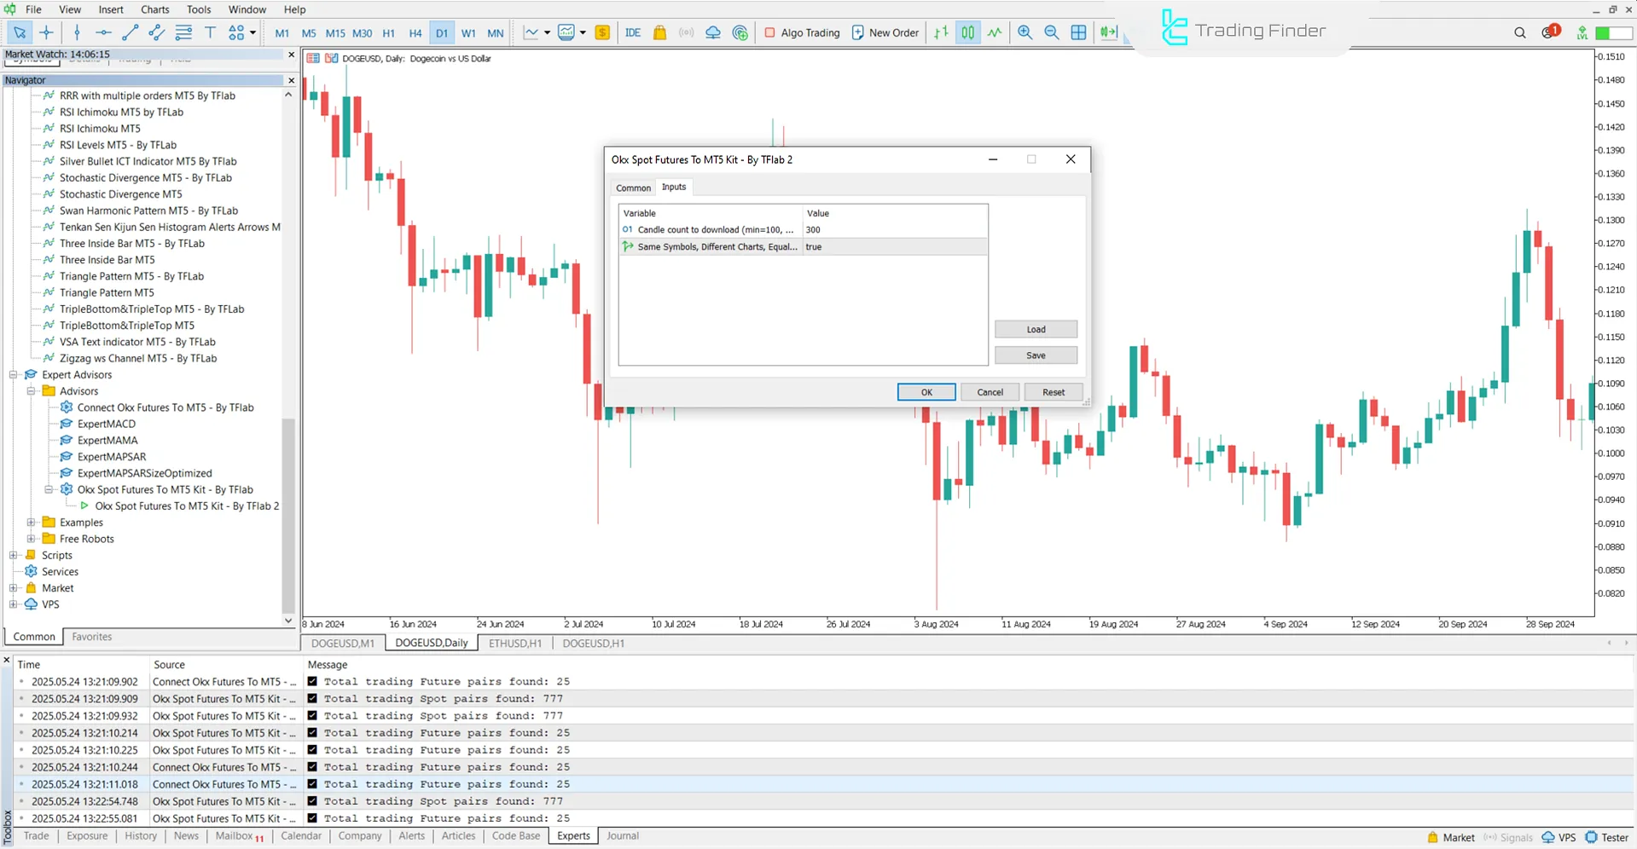This screenshot has height=849, width=1637.
Task: Open the search magnifier at top right
Action: coord(1519,32)
